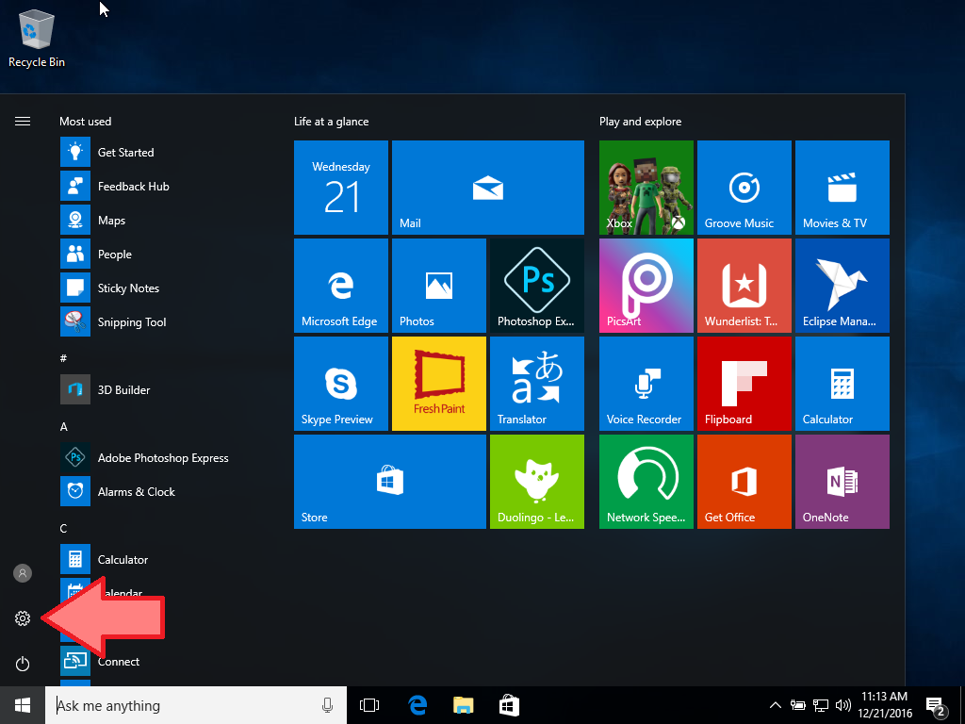Launch the Duolingo tile
The width and height of the screenshot is (965, 724).
pos(536,482)
